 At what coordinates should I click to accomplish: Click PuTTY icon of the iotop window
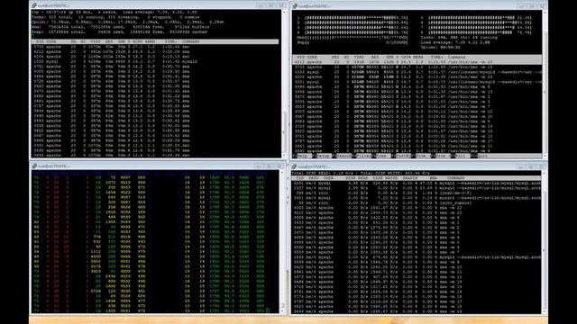pyautogui.click(x=295, y=166)
